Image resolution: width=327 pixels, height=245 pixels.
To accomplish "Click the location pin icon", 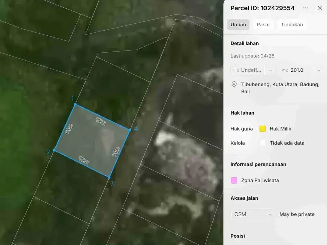I will pyautogui.click(x=234, y=84).
